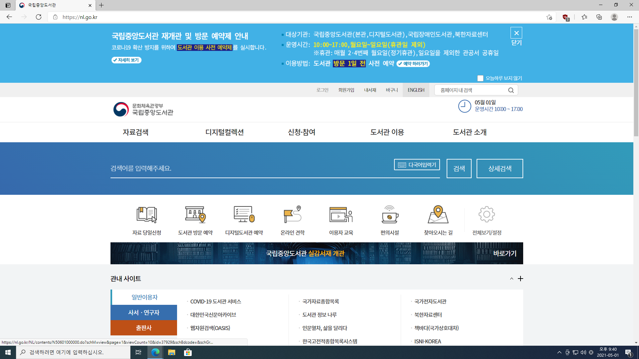Screen dimensions: 639x359
Task: Open the 실감서재 개관 banner 바로가기
Action: 505,253
